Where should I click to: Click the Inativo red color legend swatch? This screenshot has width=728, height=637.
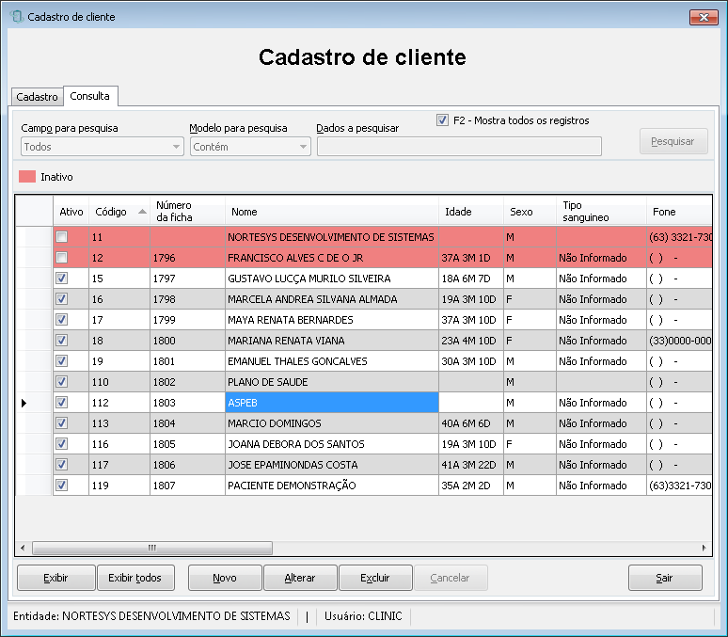27,177
